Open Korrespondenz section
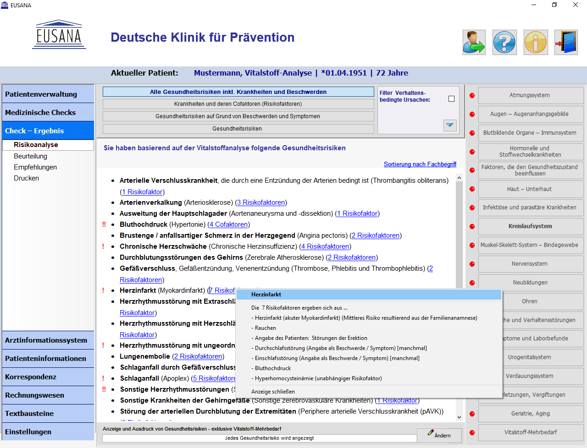Viewport: 587px width, 448px height. [x=48, y=377]
